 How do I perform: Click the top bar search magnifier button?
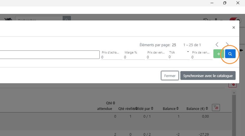click(67, 18)
